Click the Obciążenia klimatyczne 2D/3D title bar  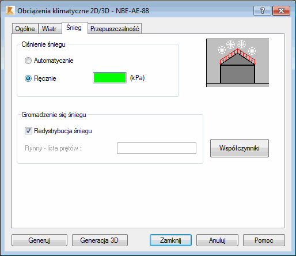[x=83, y=11]
